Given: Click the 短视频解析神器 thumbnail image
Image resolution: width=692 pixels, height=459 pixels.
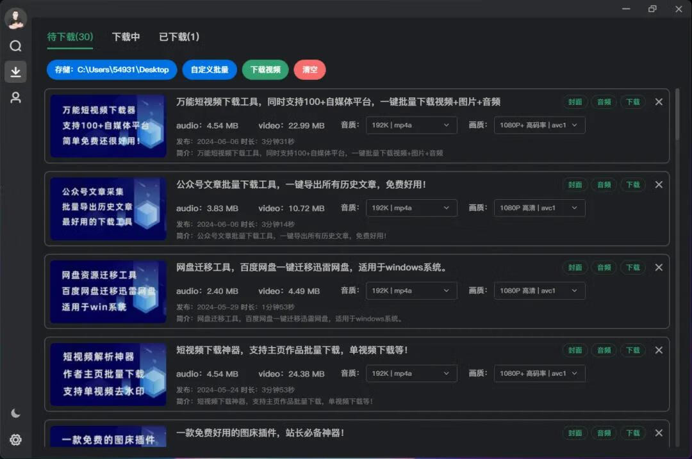Looking at the screenshot, I should point(108,374).
